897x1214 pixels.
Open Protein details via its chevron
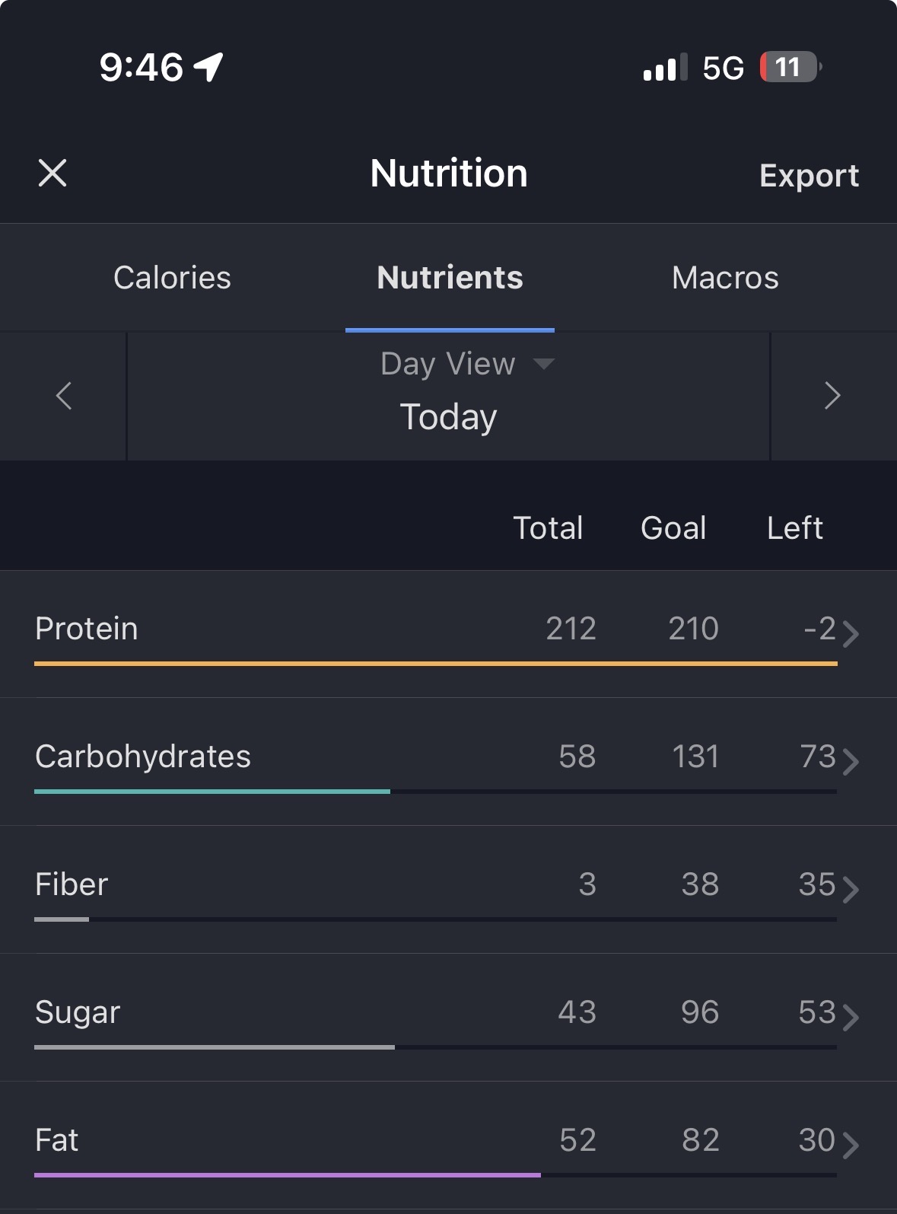851,633
